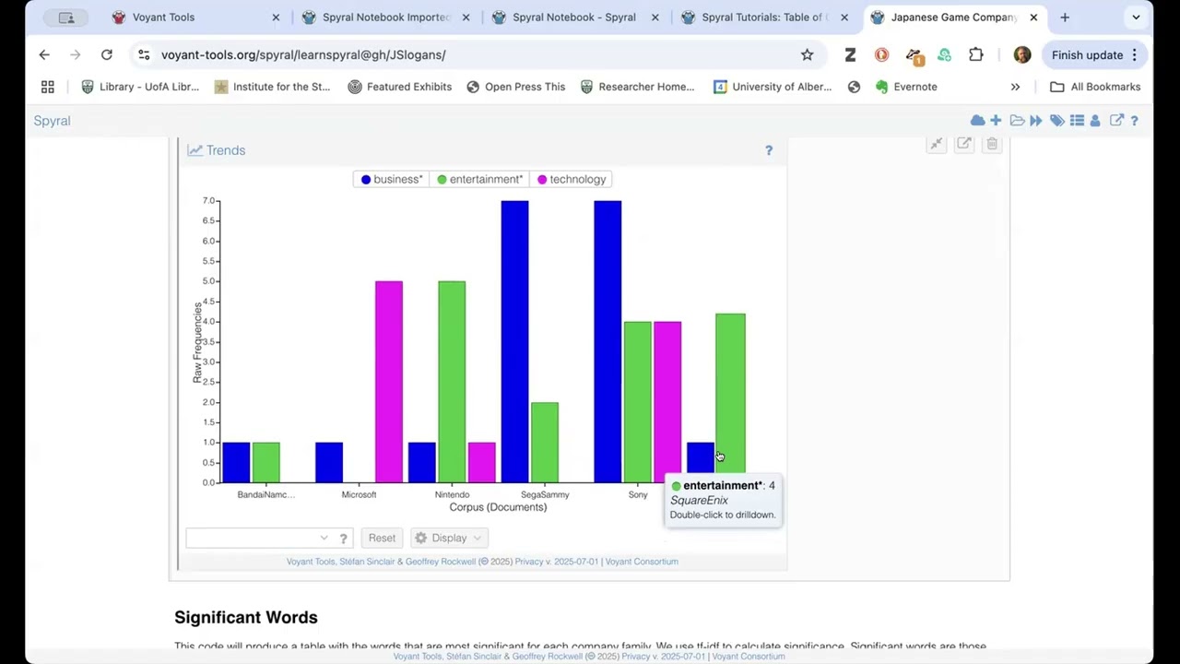Open the Display options dropdown
This screenshot has height=664, width=1180.
click(450, 539)
